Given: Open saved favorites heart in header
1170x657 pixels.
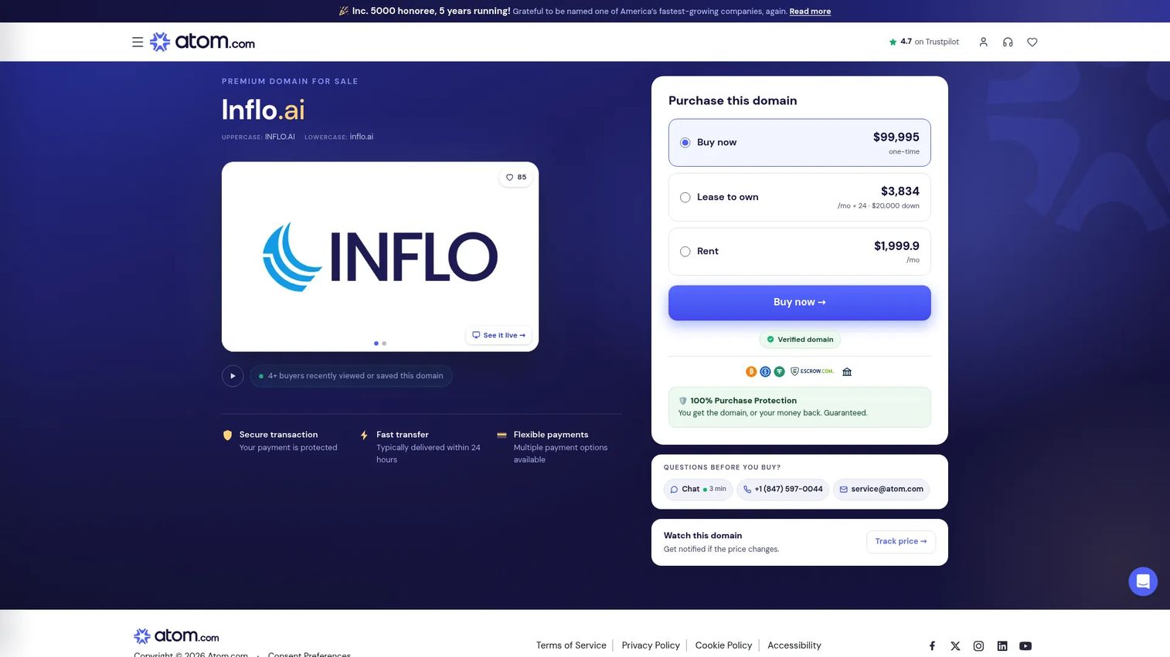Looking at the screenshot, I should (x=1032, y=42).
